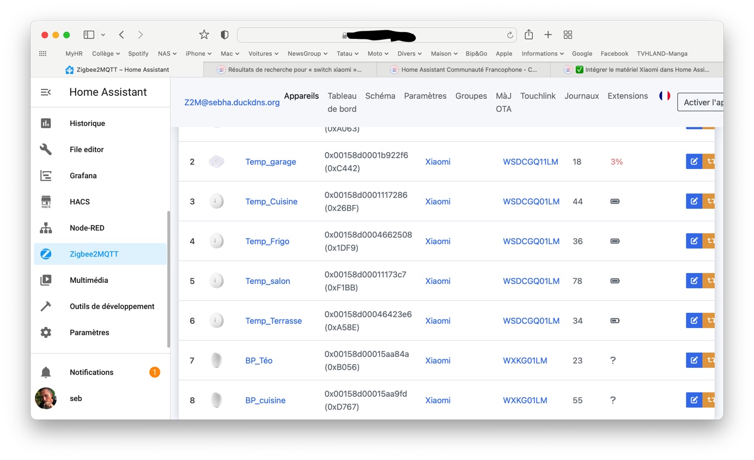
Task: Click the Safari address bar
Action: pyautogui.click(x=377, y=35)
